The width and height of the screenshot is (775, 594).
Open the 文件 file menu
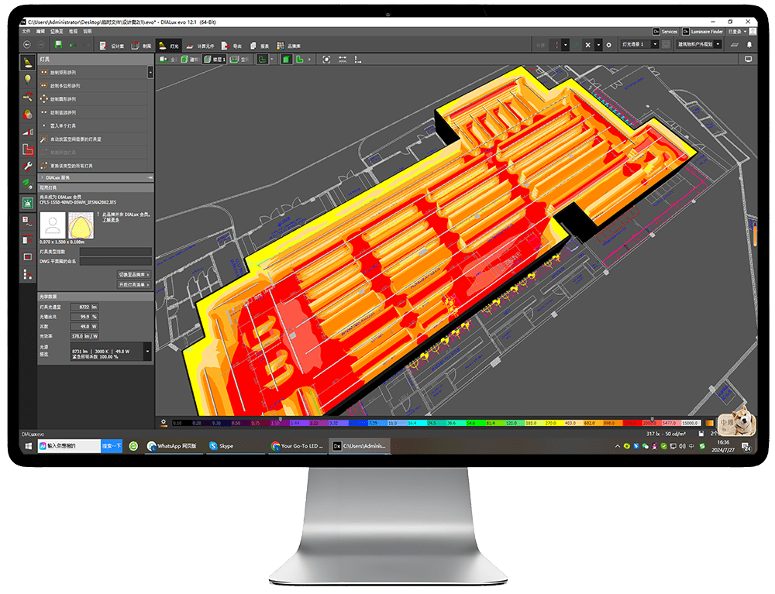(26, 31)
